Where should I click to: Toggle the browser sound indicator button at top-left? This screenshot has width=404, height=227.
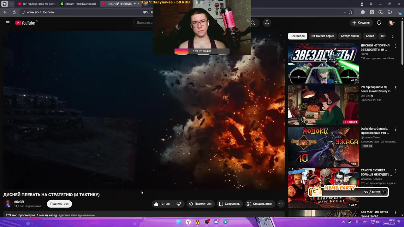tap(4, 4)
